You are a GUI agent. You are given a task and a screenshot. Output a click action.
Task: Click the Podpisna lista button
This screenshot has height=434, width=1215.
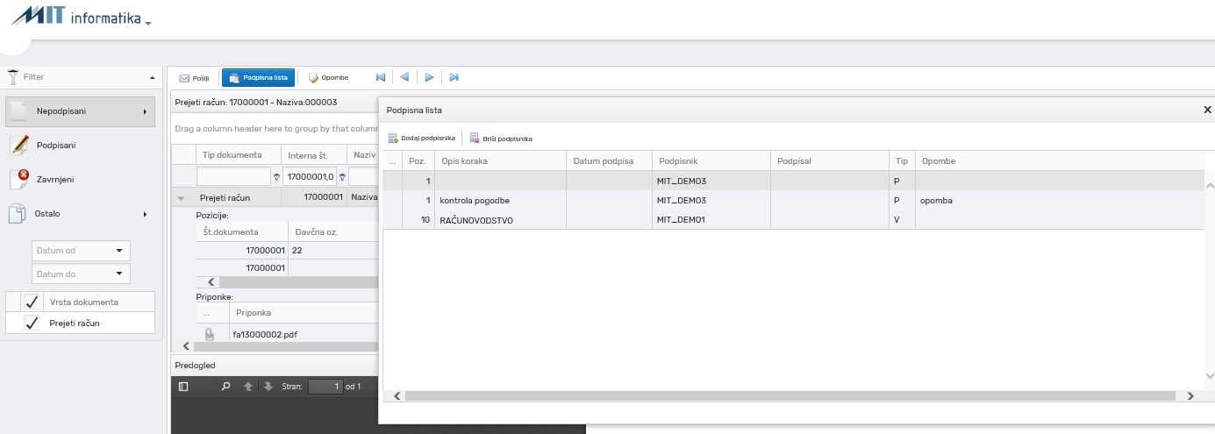258,77
